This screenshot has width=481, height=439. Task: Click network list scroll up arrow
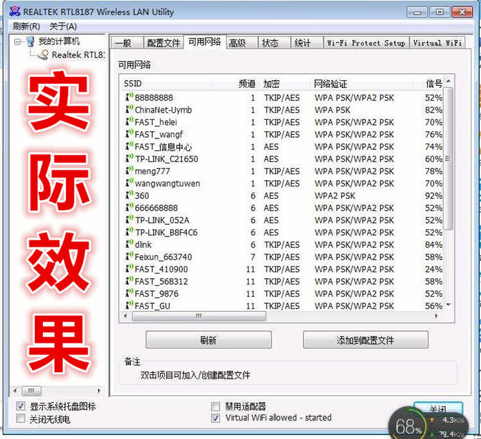(448, 81)
